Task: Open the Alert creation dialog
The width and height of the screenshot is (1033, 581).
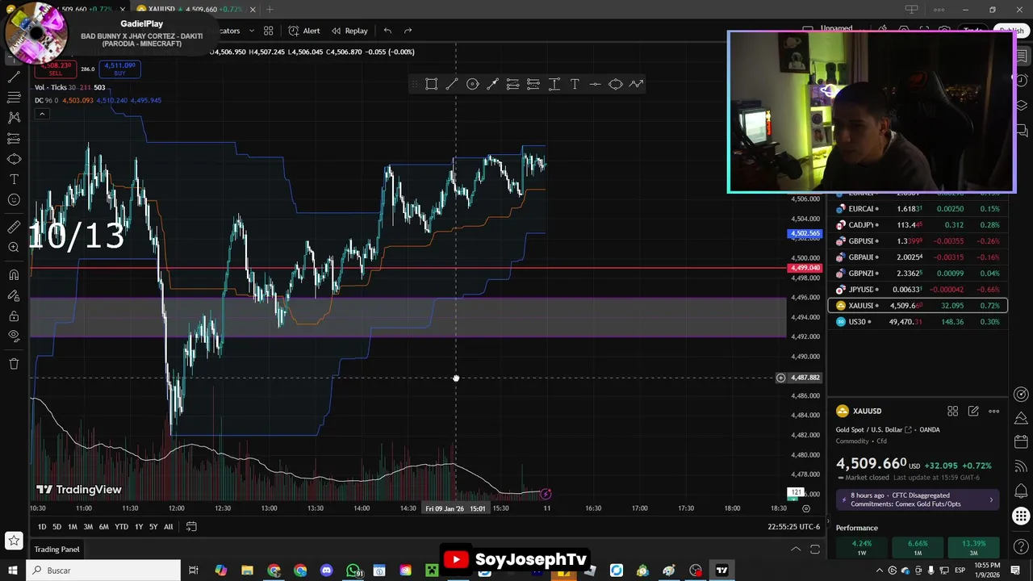Action: (303, 31)
